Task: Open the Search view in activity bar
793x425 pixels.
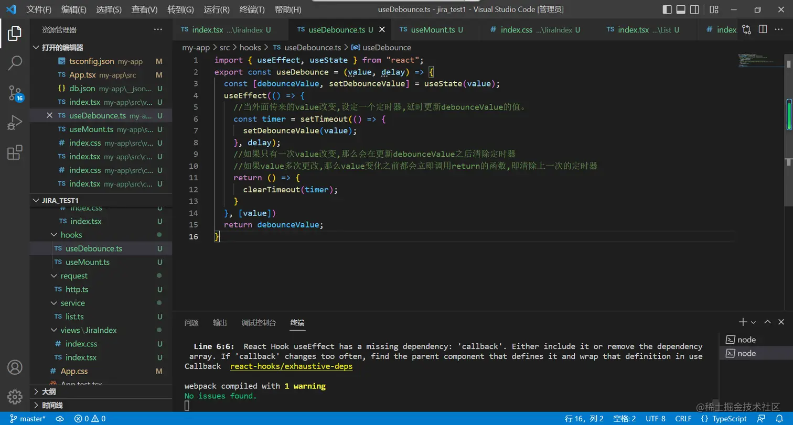Action: point(15,63)
